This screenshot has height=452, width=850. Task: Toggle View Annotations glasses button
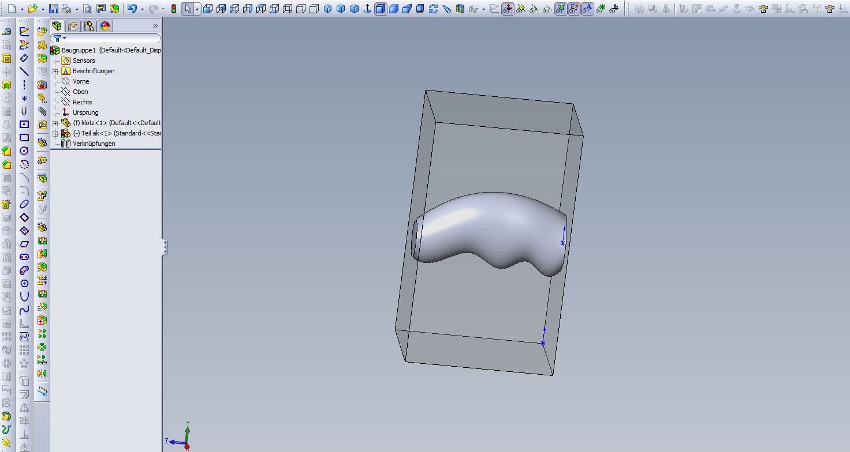(587, 9)
